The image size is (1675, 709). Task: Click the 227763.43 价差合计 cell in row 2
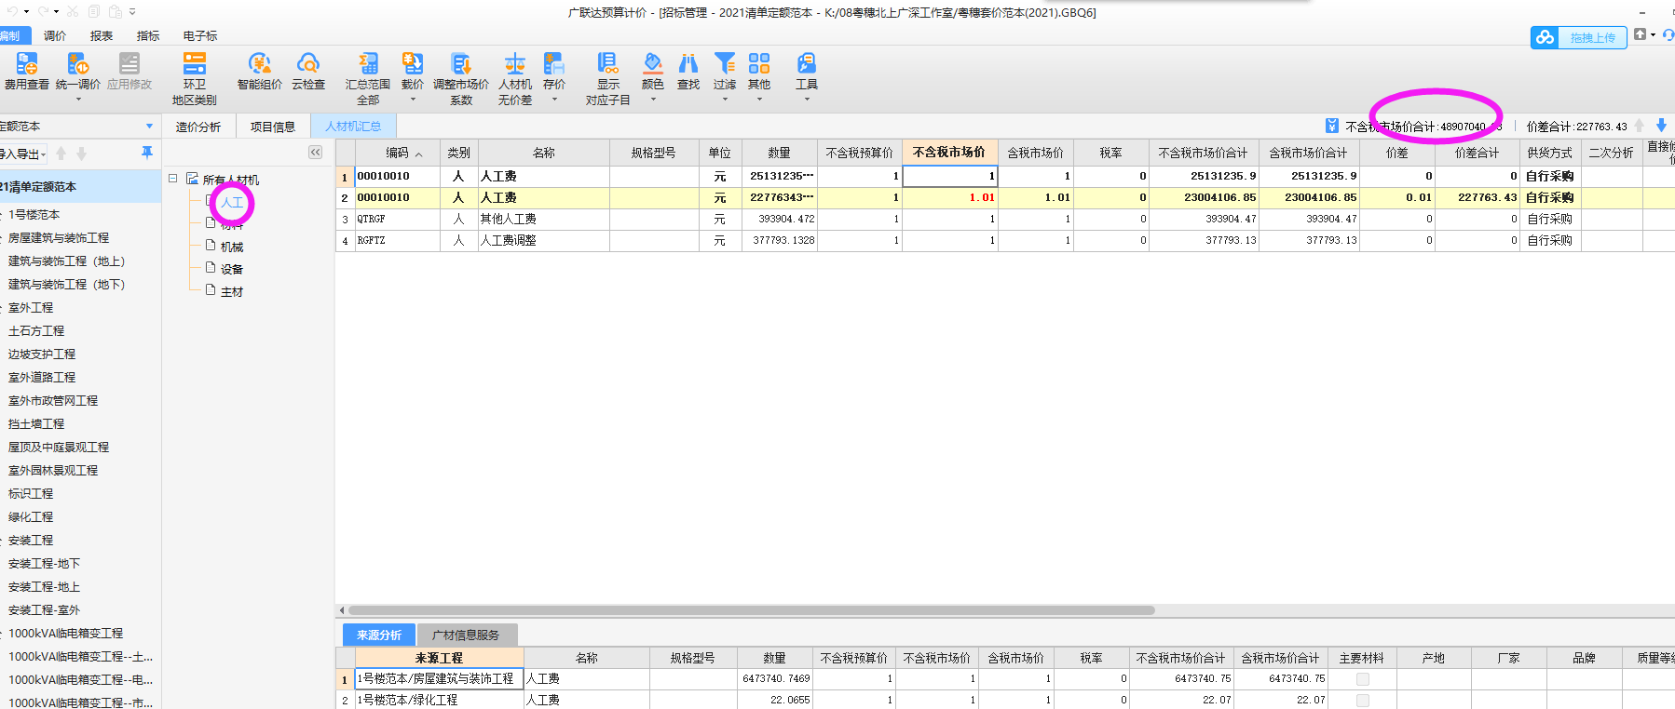point(1477,197)
